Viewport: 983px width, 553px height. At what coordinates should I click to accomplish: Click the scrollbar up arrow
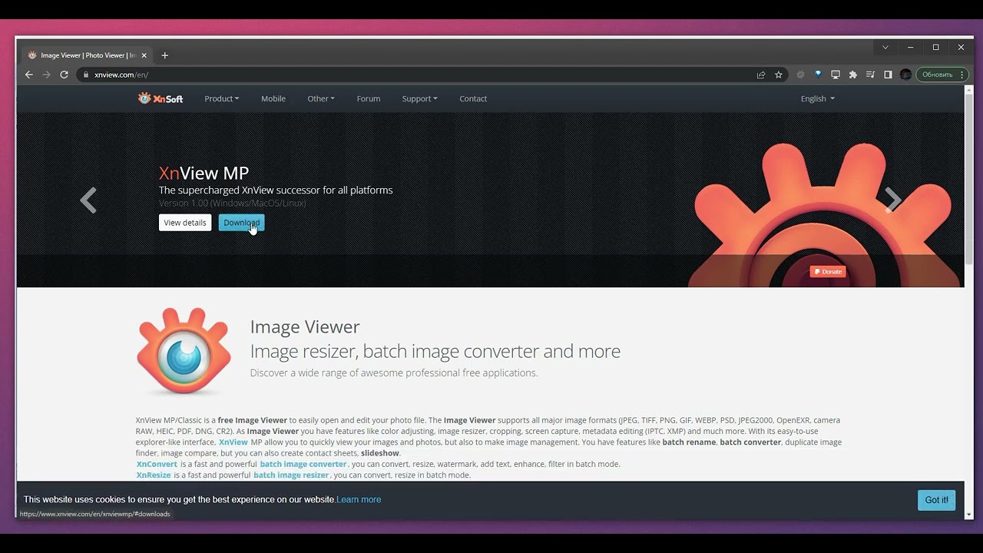point(969,89)
